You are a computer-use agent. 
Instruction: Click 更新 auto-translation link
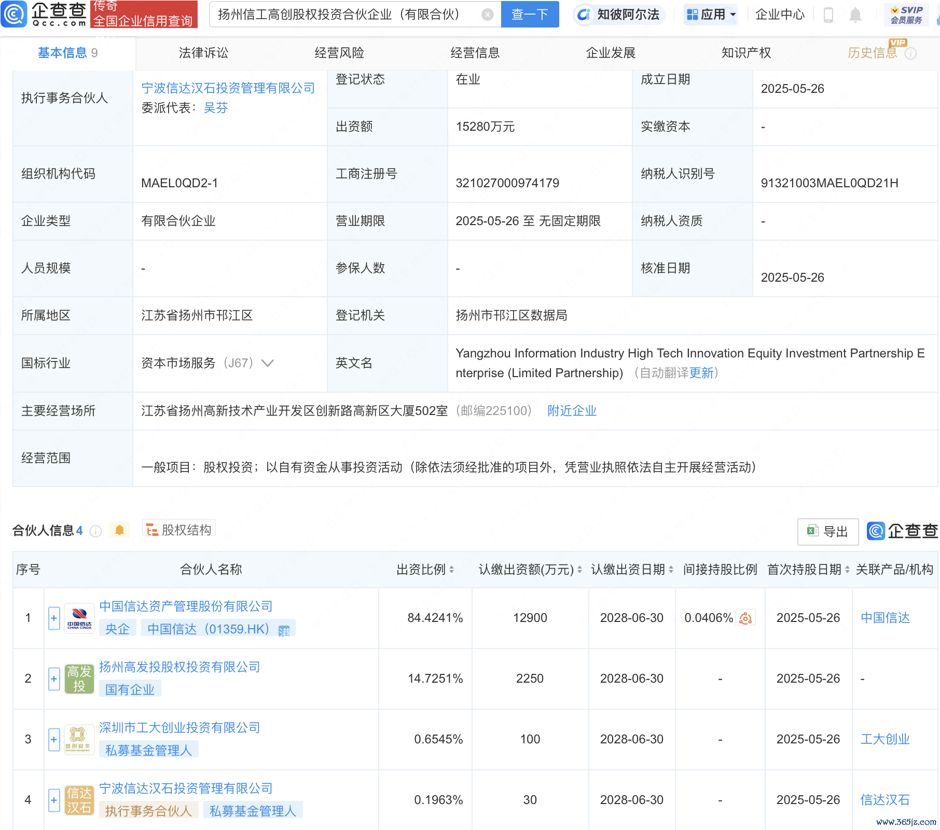tap(701, 373)
